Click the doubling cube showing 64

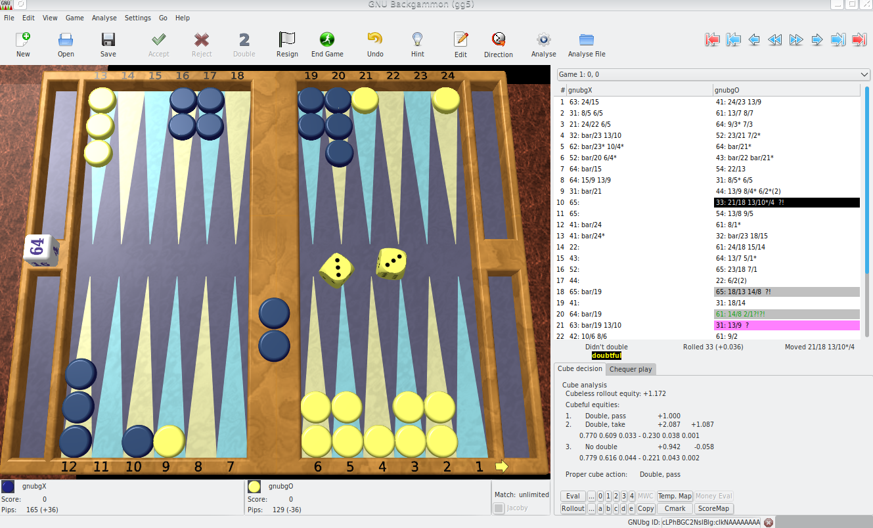point(40,250)
